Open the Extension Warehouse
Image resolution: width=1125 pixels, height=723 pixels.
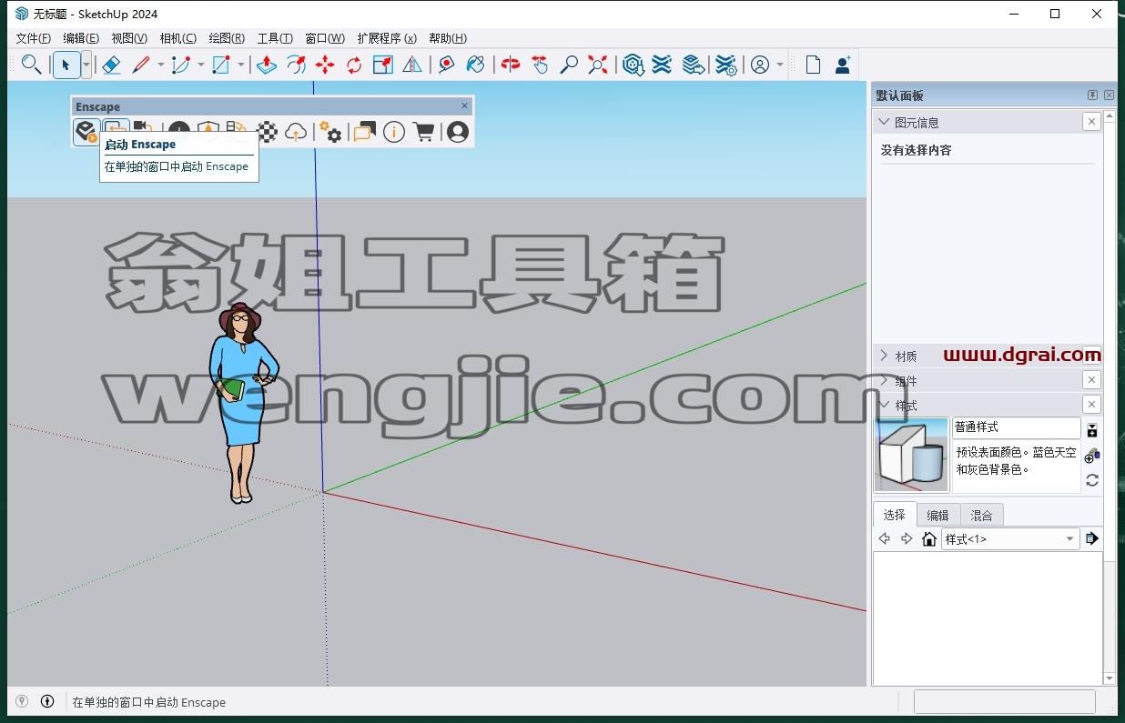[x=663, y=65]
